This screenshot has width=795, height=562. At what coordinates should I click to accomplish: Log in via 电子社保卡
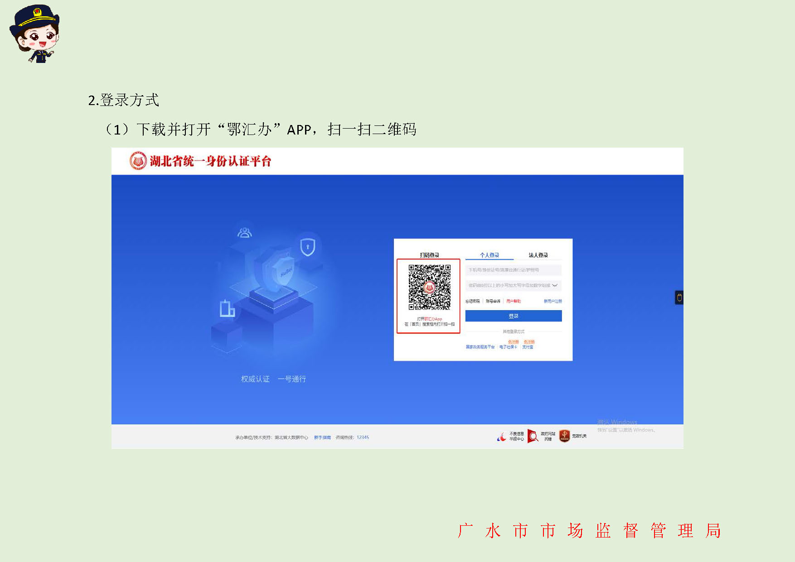coord(508,347)
